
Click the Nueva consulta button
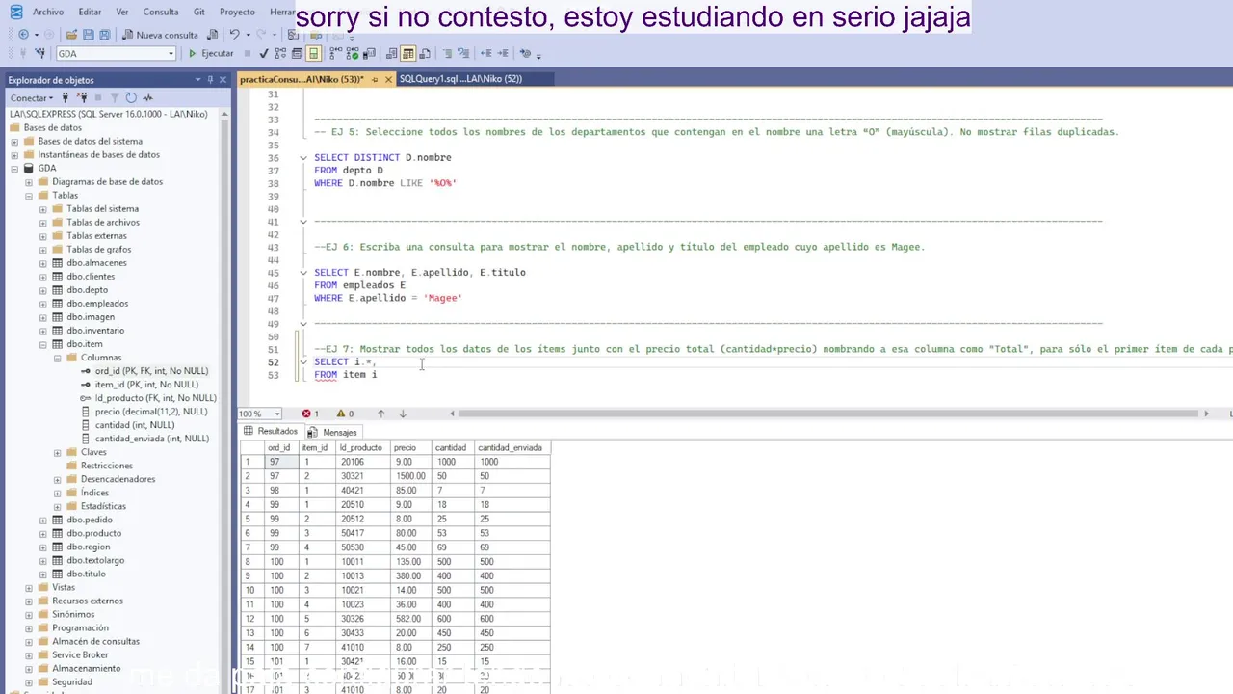click(x=160, y=35)
